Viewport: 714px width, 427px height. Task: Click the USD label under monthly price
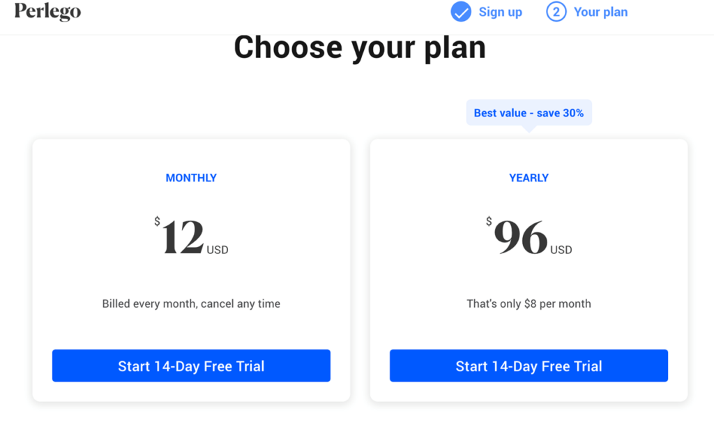[218, 250]
